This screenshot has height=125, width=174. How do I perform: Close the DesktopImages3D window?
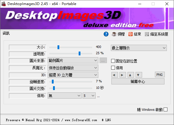(x=167, y=4)
